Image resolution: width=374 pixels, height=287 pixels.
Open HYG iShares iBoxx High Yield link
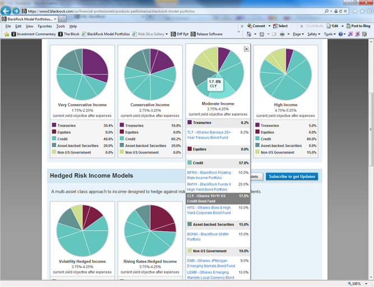pyautogui.click(x=209, y=210)
